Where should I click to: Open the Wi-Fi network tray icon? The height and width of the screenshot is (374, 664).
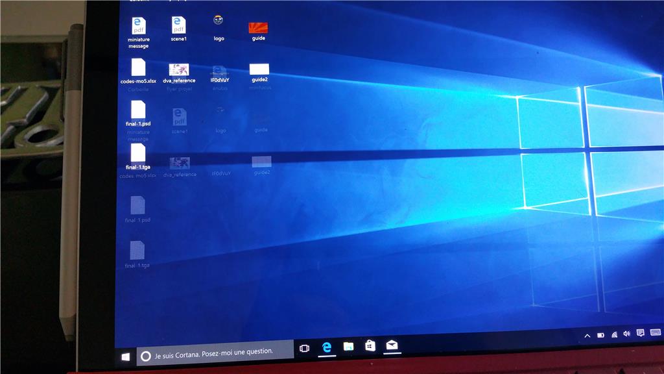tap(615, 334)
